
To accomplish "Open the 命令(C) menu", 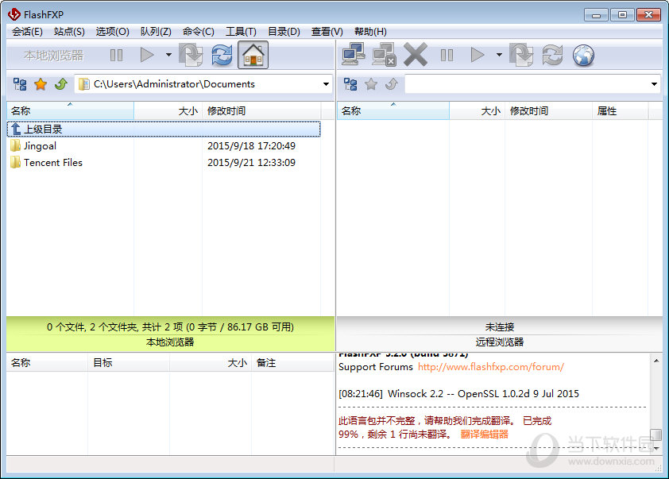I will coord(199,32).
